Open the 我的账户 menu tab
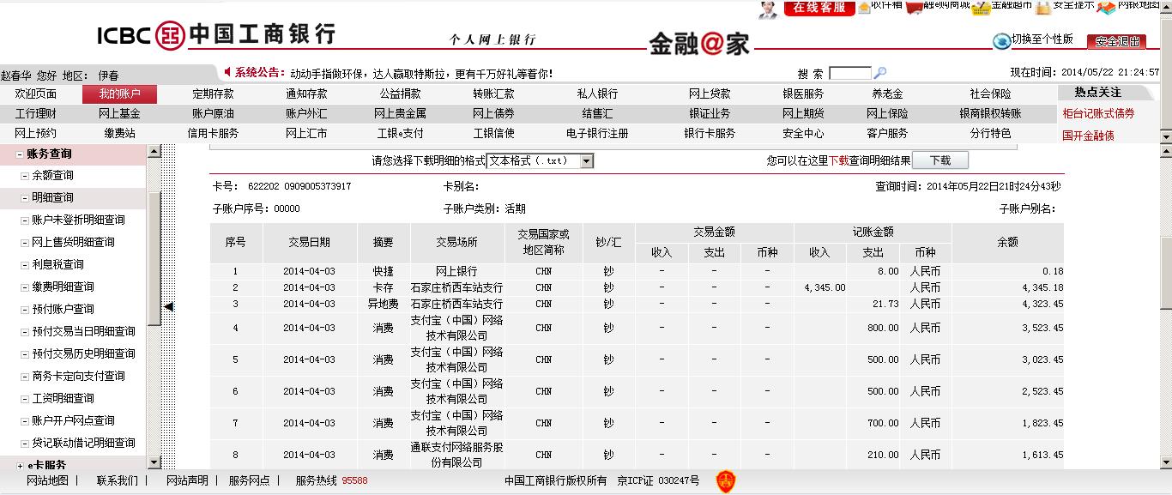Screen dimensions: 1172x495 click(119, 94)
